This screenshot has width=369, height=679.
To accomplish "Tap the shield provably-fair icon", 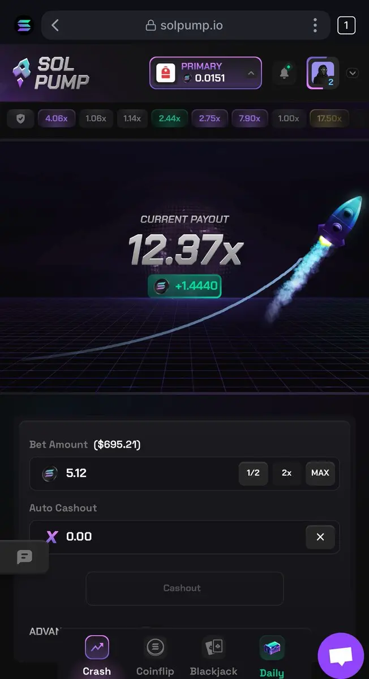I will pos(20,119).
